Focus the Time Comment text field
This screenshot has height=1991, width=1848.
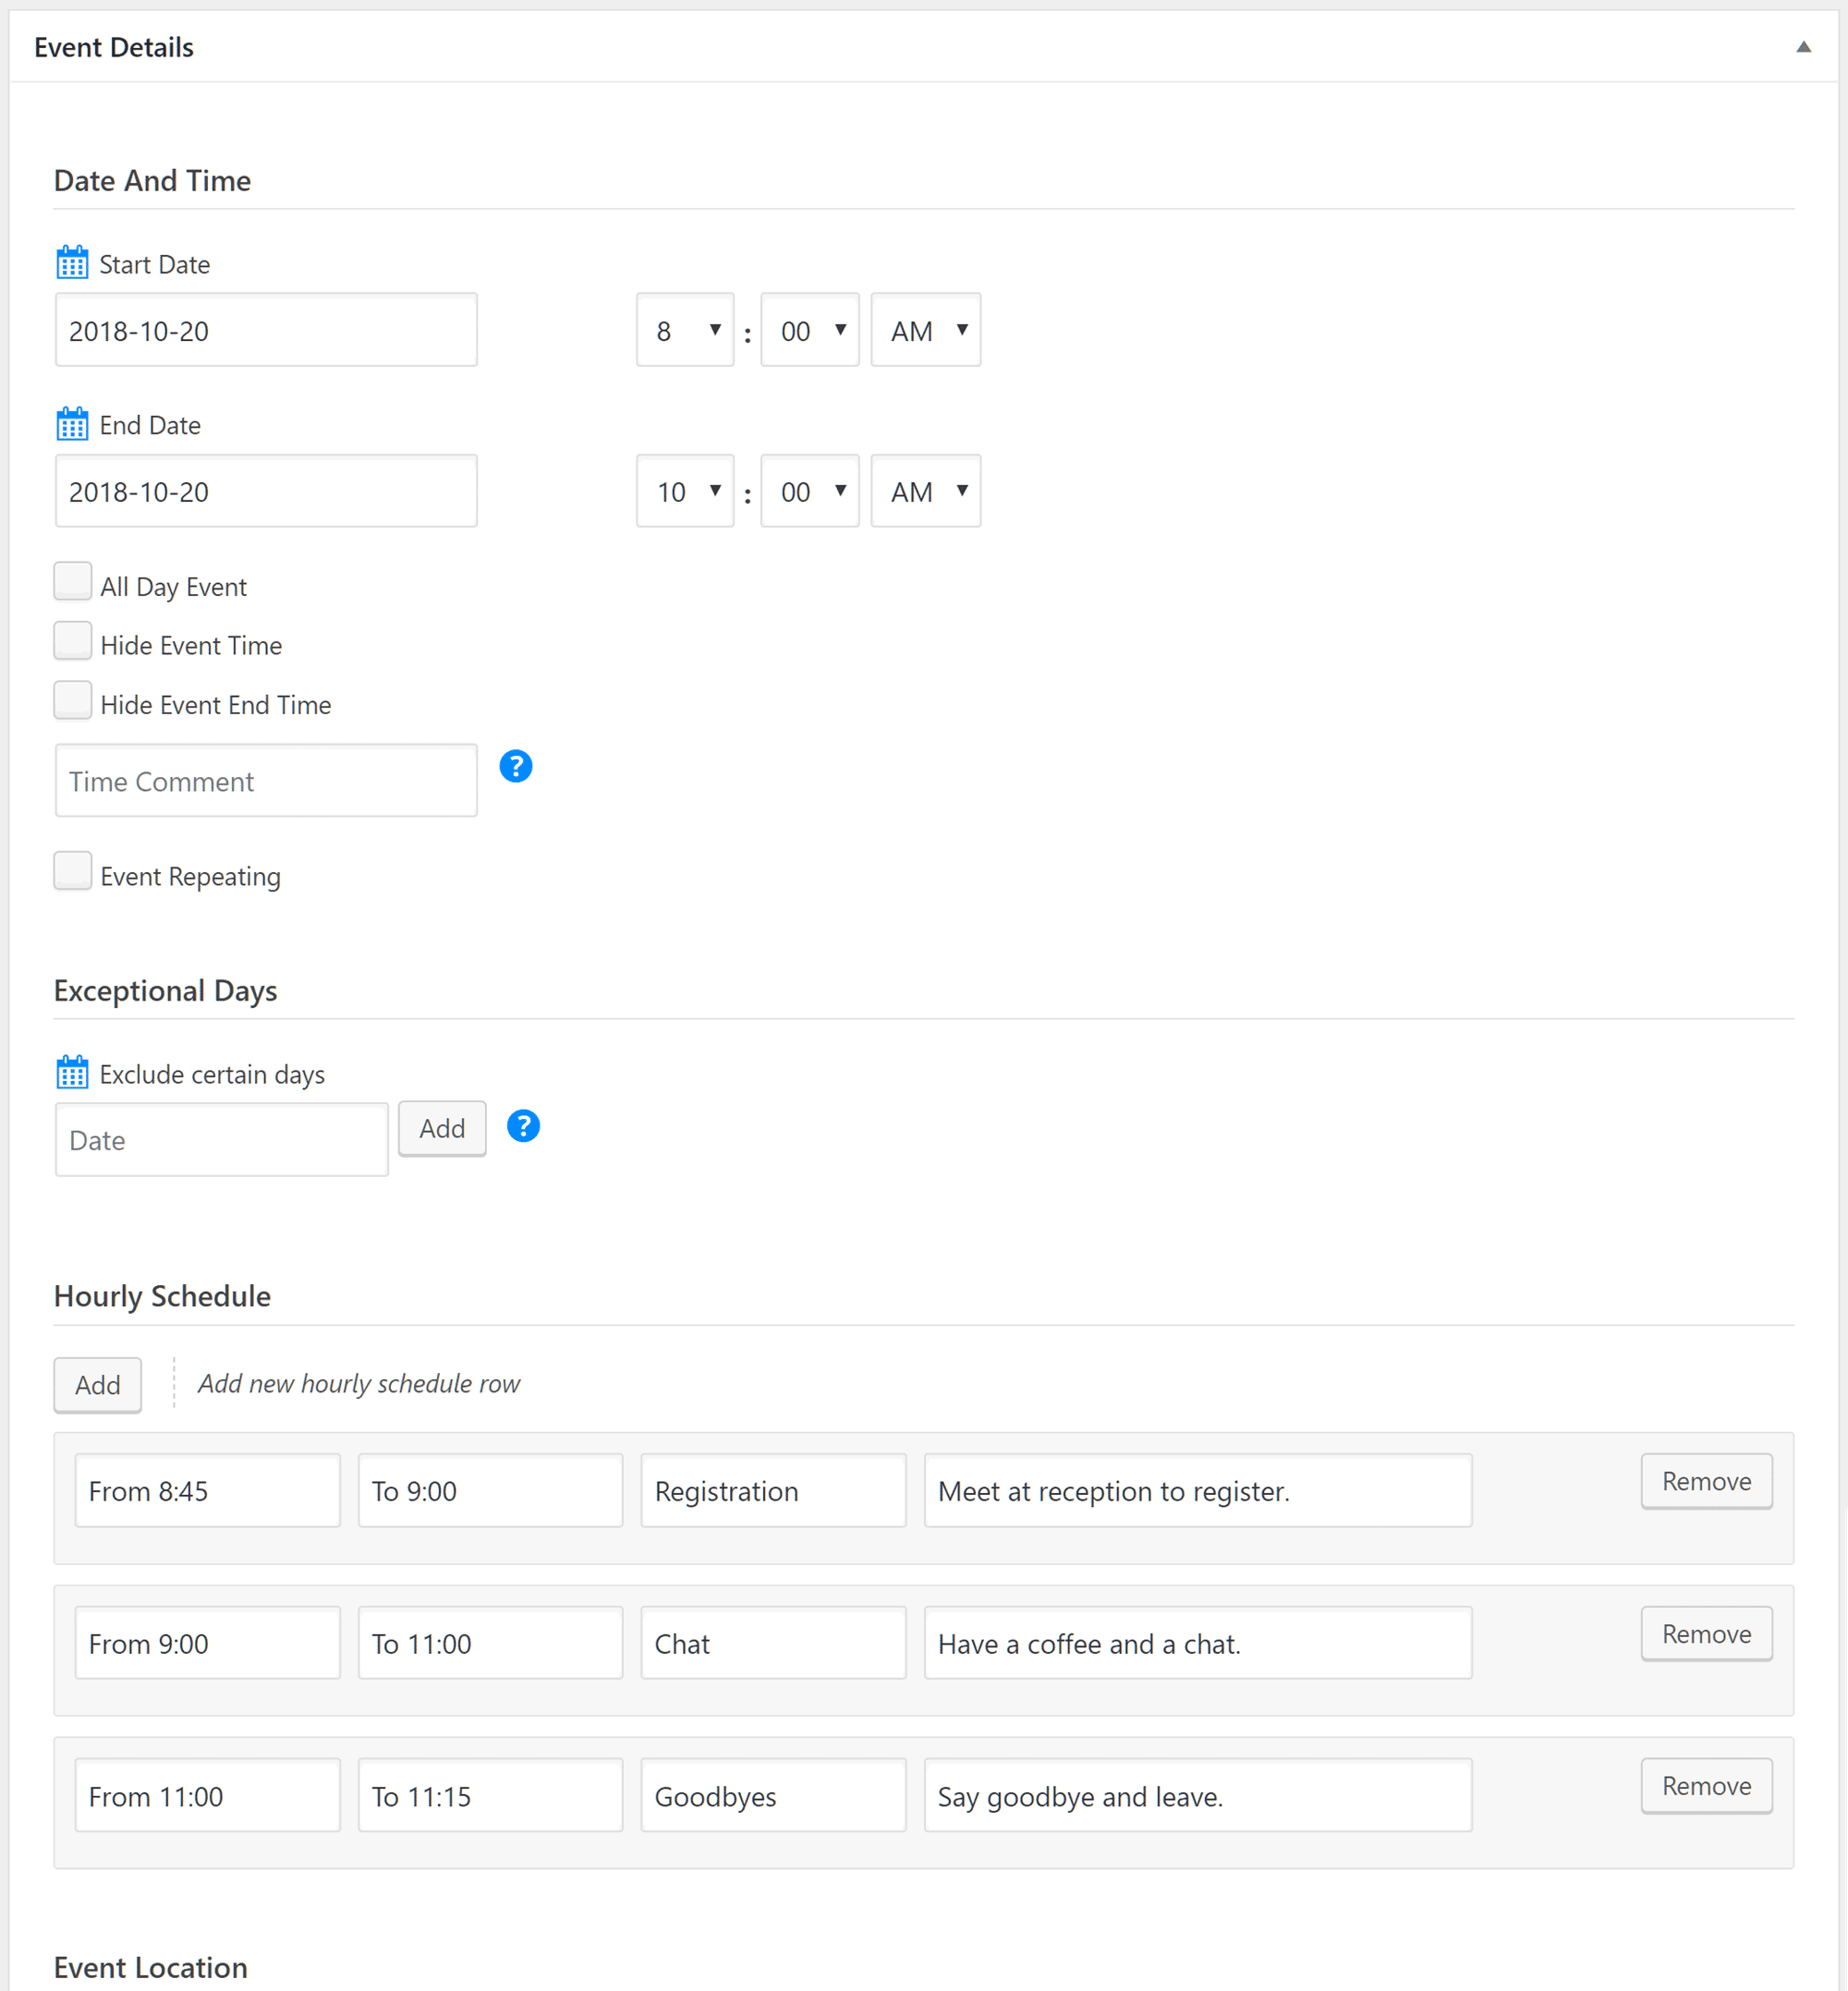pos(266,781)
